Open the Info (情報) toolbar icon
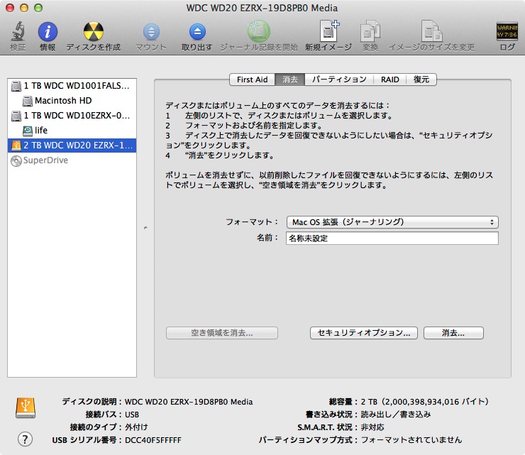This screenshot has width=525, height=455. (x=48, y=32)
